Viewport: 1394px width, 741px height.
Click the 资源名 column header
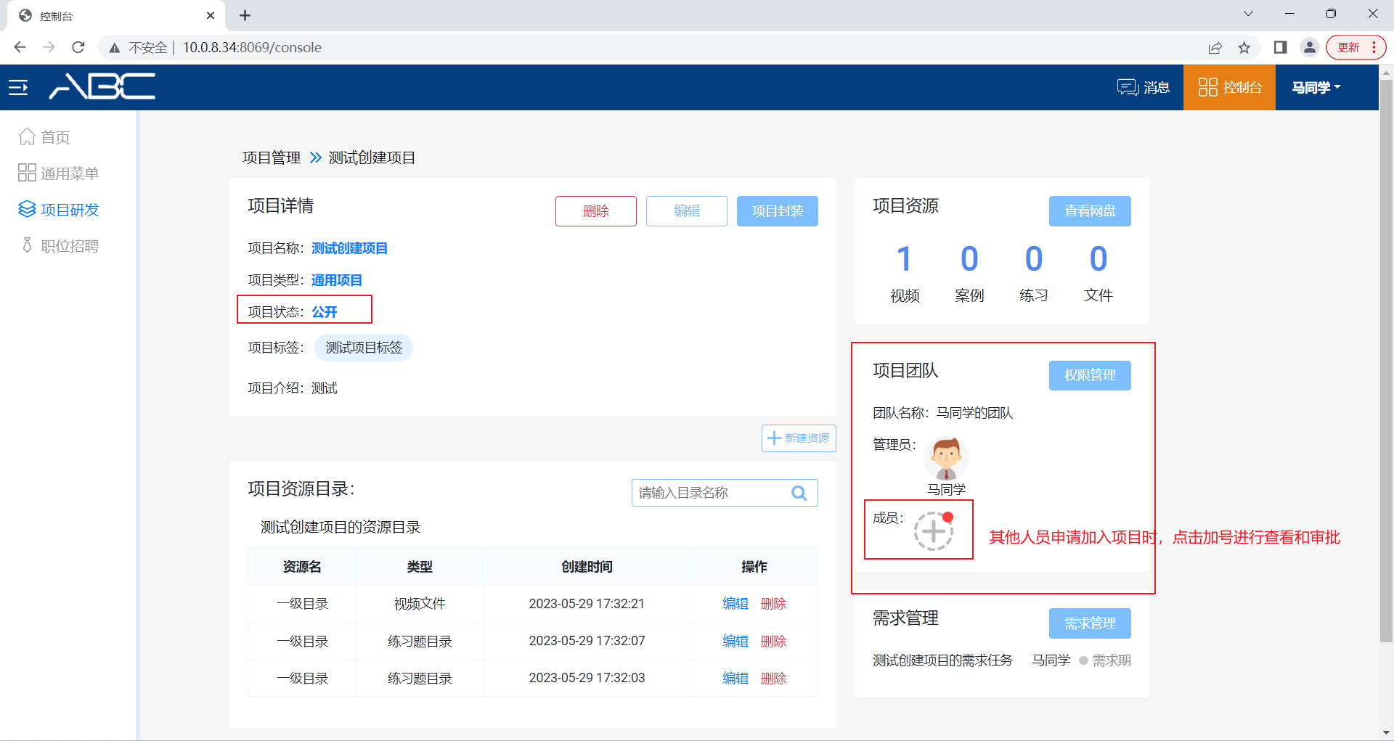pos(302,567)
